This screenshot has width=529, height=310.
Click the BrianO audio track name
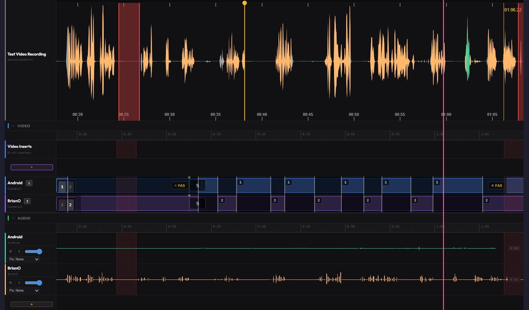pos(14,268)
